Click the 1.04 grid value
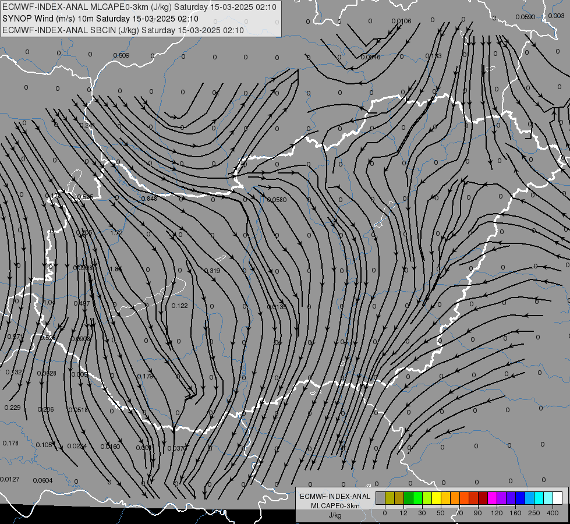This screenshot has width=570, height=524. click(49, 302)
